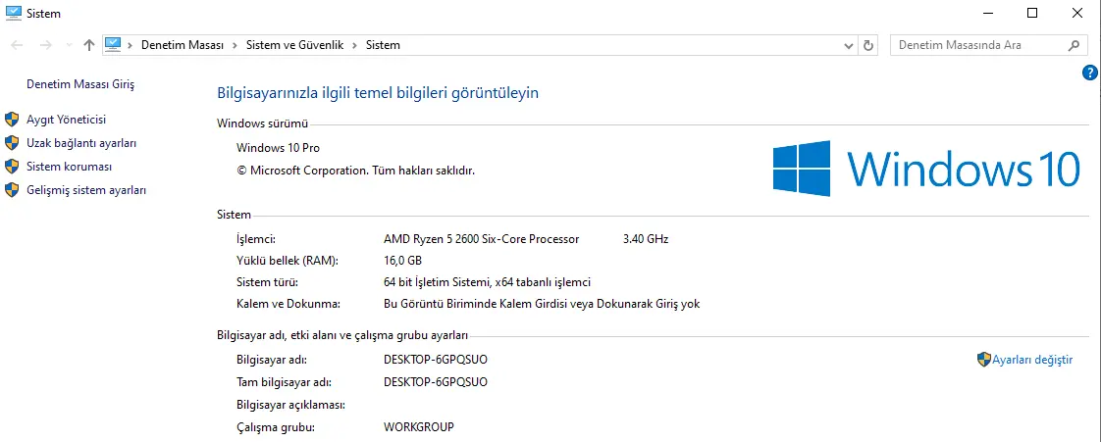Click the DESKTOP-6GPQSUO value beside Tam bilgisayar adı
This screenshot has height=442, width=1101.
coord(436,382)
